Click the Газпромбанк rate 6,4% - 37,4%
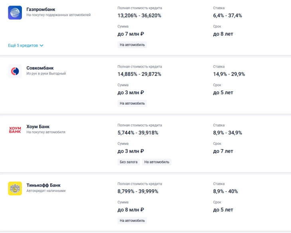Viewport: 291px width, 233px height. pos(228,16)
